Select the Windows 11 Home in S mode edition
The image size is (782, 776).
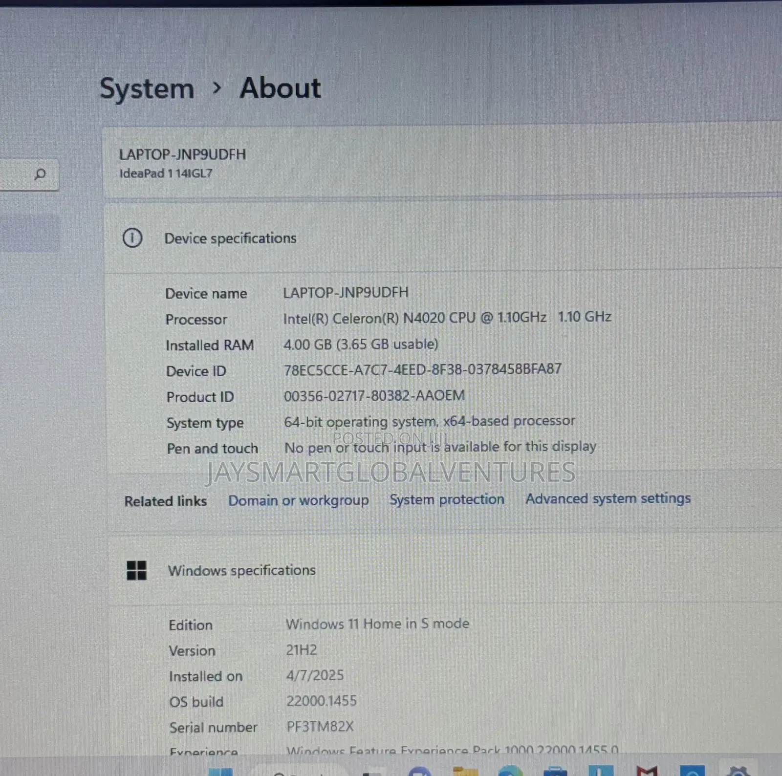coord(377,624)
